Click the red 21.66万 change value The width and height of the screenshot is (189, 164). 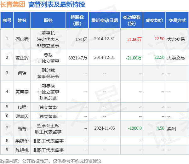(135, 39)
